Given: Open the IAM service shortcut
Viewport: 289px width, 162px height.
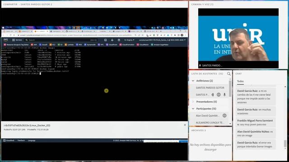Looking at the screenshot, I should pos(34,45).
